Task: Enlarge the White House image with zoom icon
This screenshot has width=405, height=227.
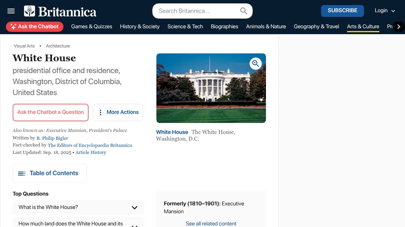Action: [256, 63]
